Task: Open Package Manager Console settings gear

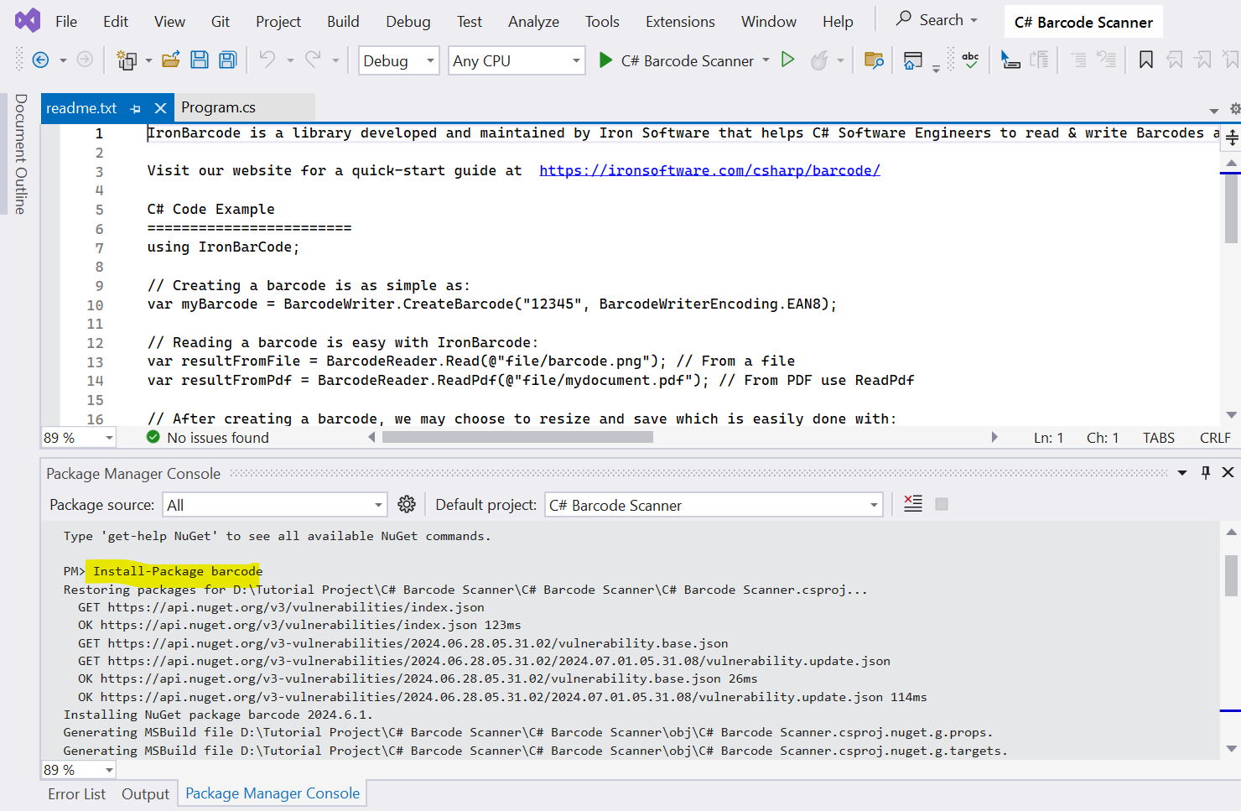Action: point(407,504)
